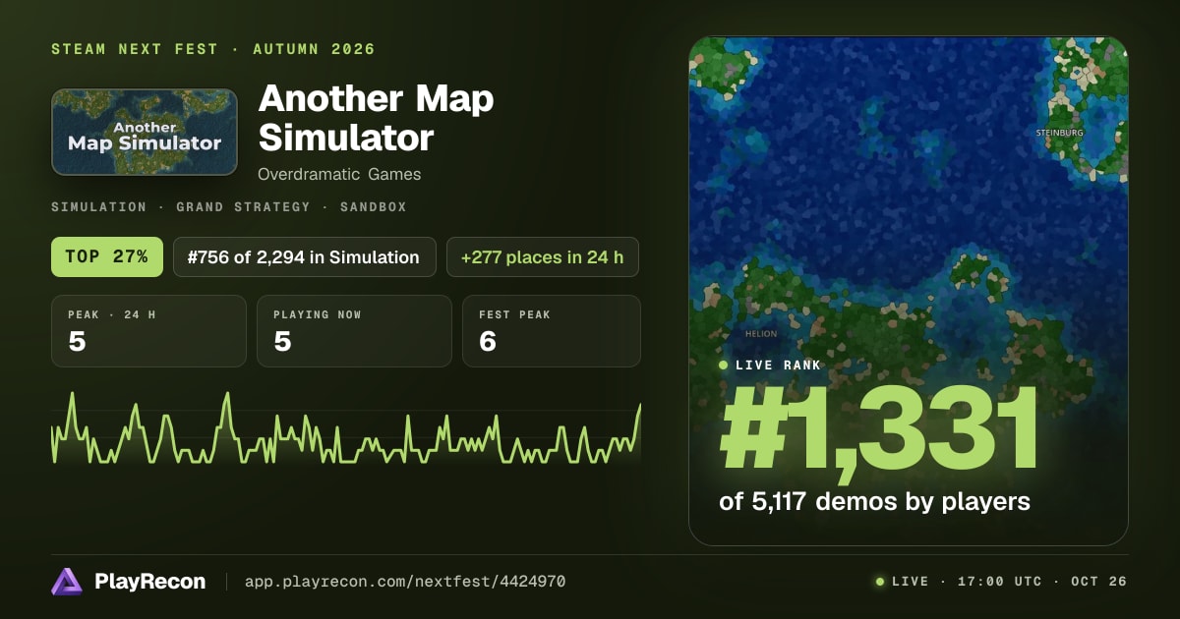This screenshot has height=619, width=1180.
Task: Click the player count sparkline chart
Action: [x=346, y=427]
